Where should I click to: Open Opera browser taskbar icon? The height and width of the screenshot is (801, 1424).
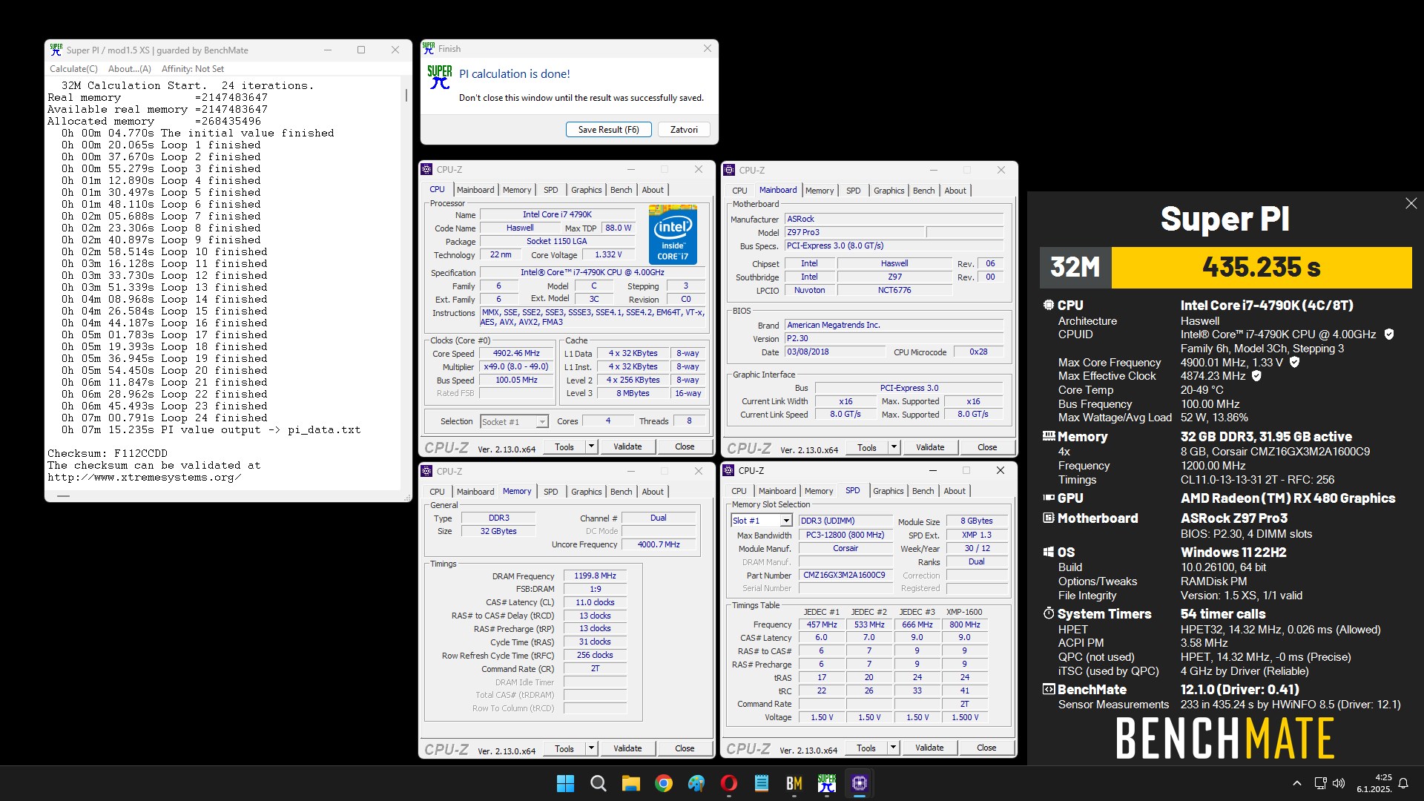[729, 783]
